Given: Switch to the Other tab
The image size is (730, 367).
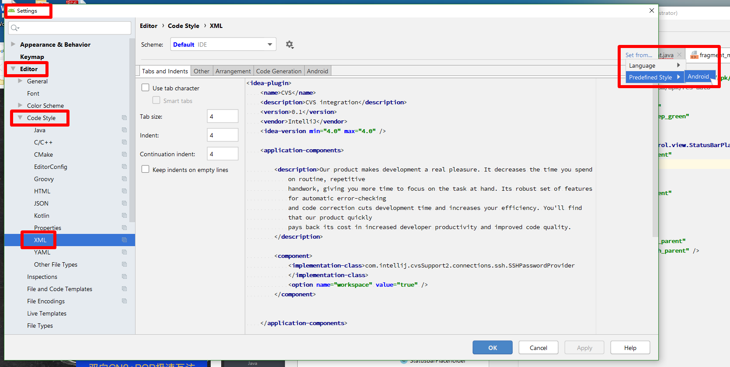Looking at the screenshot, I should click(x=202, y=71).
